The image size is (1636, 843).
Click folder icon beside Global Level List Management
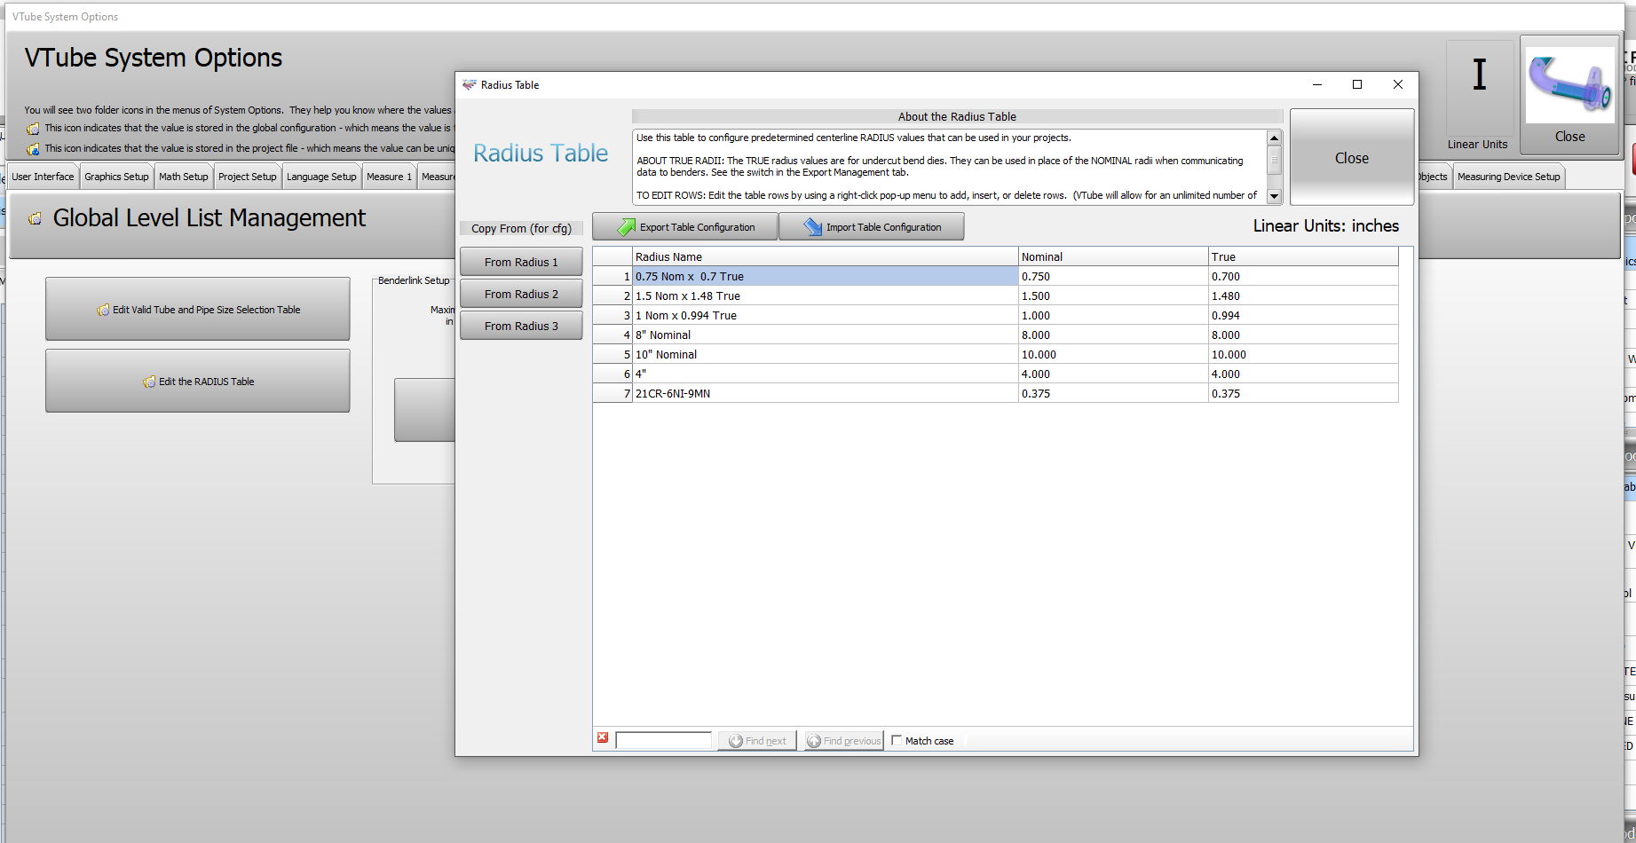click(x=35, y=219)
